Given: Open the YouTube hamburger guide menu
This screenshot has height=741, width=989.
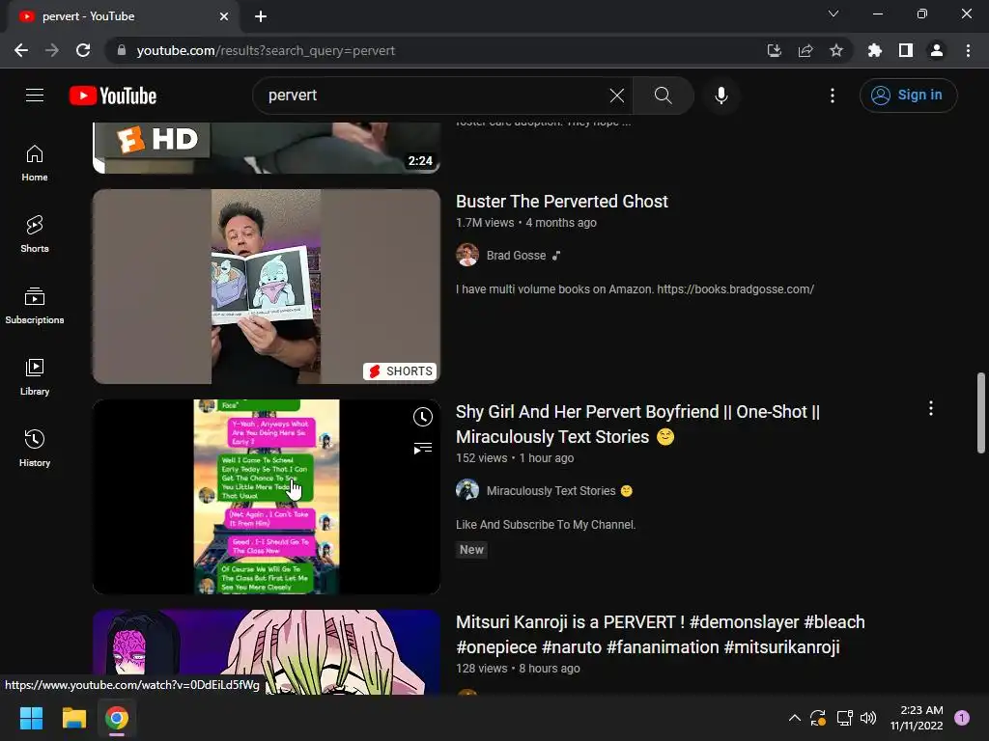Looking at the screenshot, I should click(x=35, y=96).
